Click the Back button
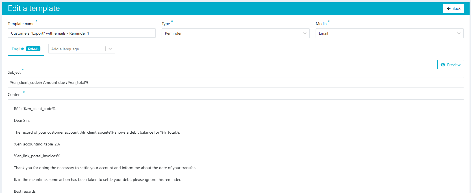The width and height of the screenshot is (471, 193). 453,8
